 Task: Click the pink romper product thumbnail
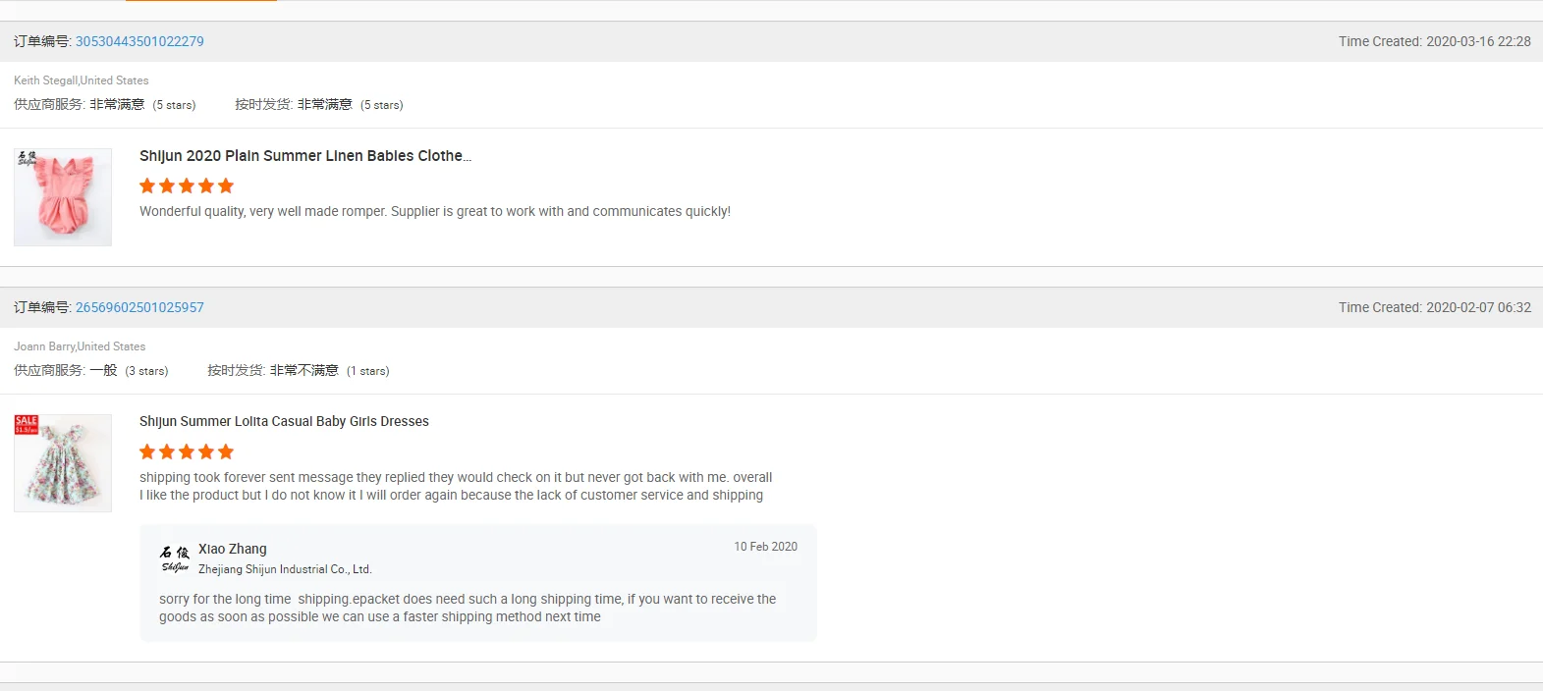[x=63, y=197]
